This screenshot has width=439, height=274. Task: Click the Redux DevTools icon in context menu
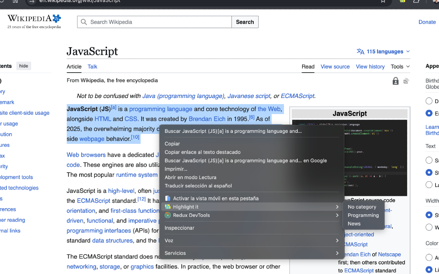168,215
